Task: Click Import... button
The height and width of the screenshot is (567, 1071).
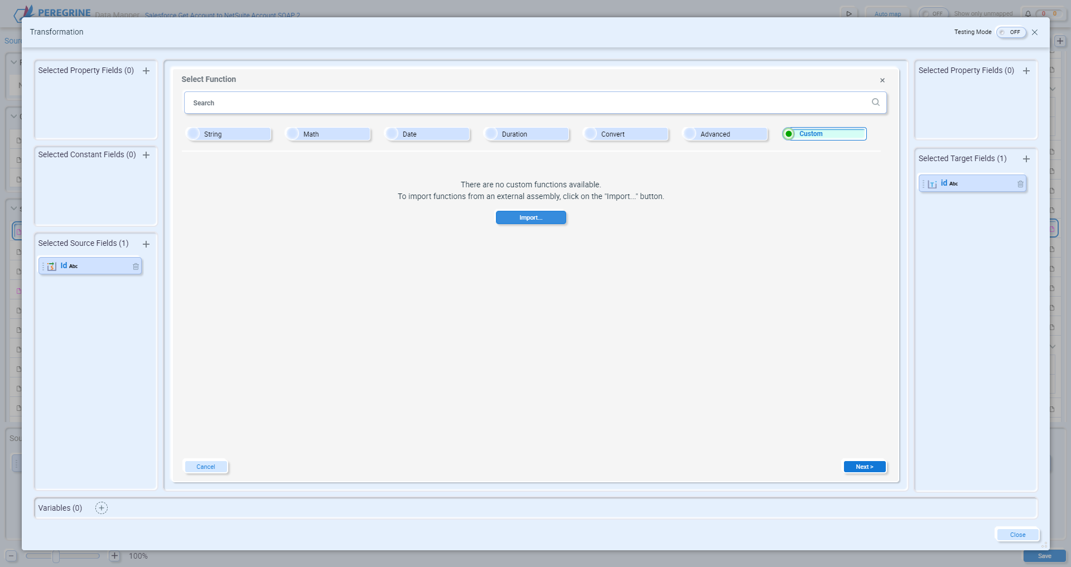Action: click(x=531, y=217)
